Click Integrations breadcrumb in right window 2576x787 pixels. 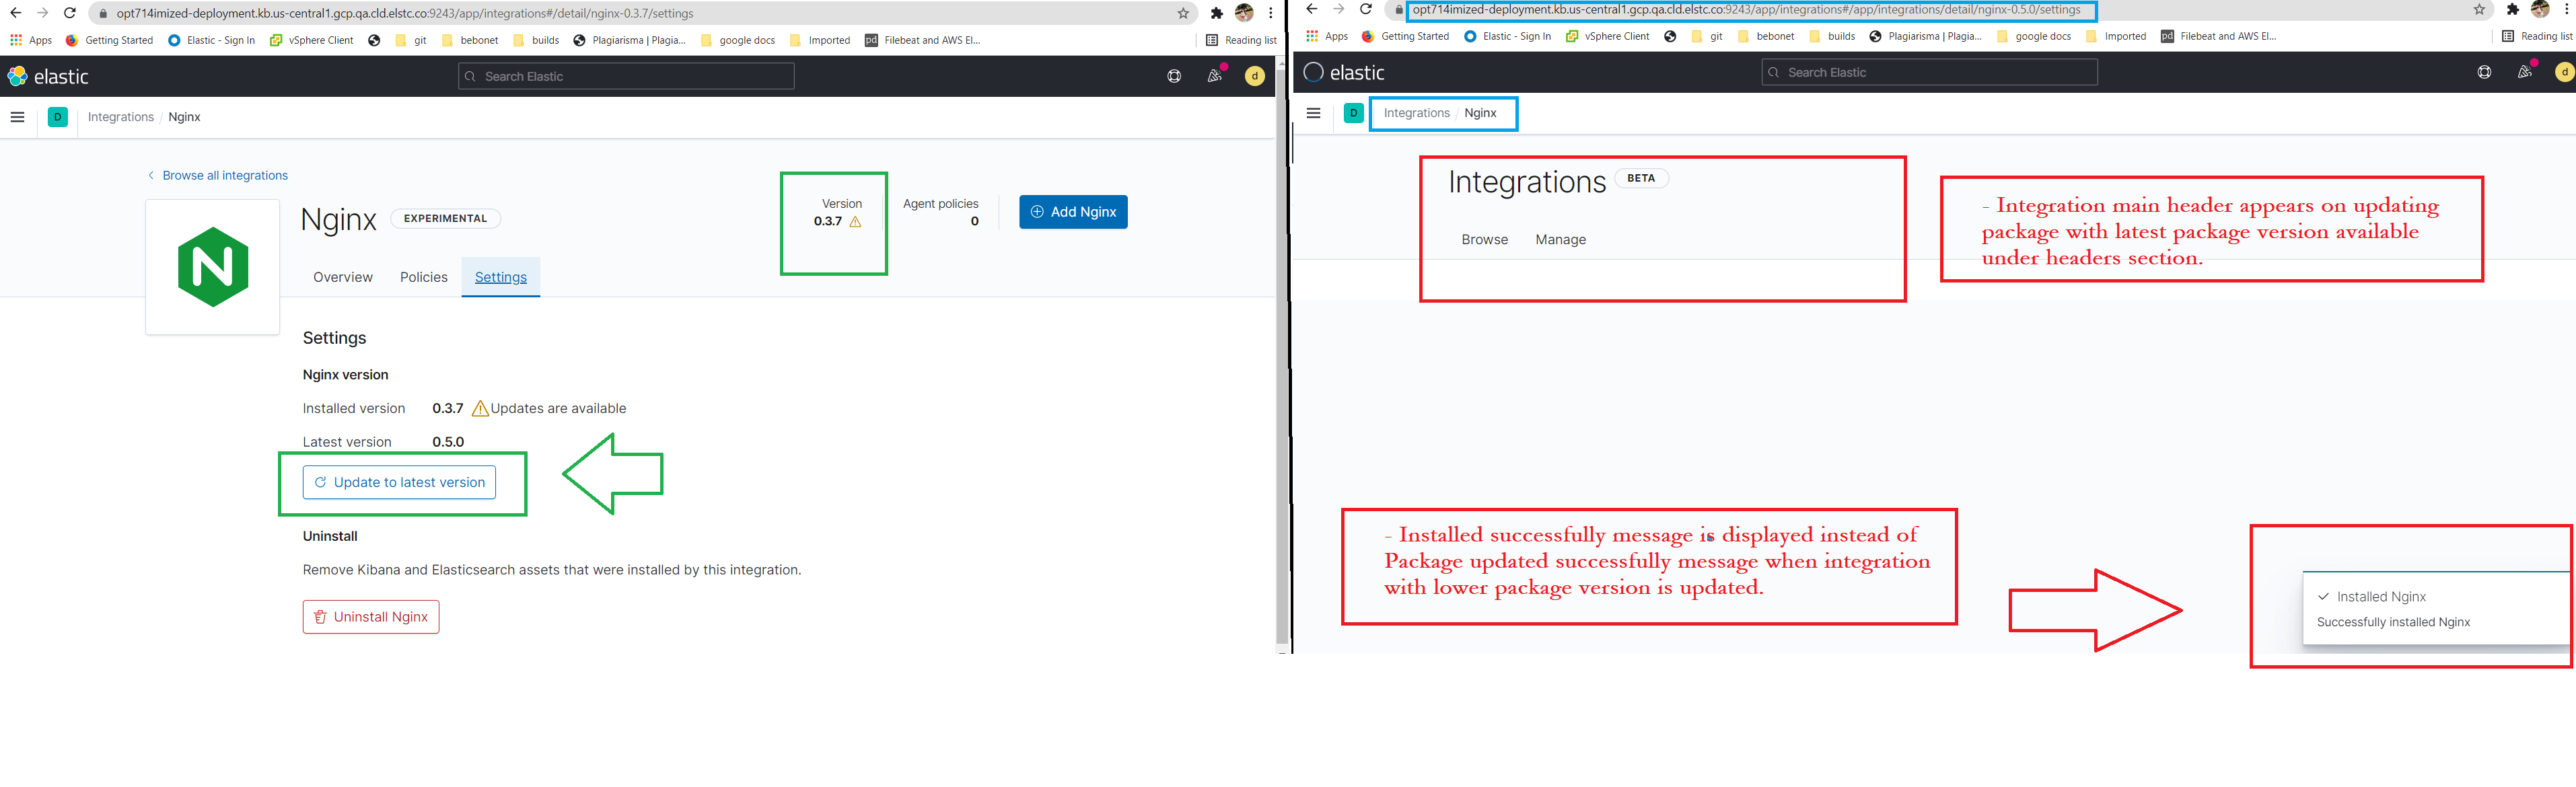[x=1416, y=113]
